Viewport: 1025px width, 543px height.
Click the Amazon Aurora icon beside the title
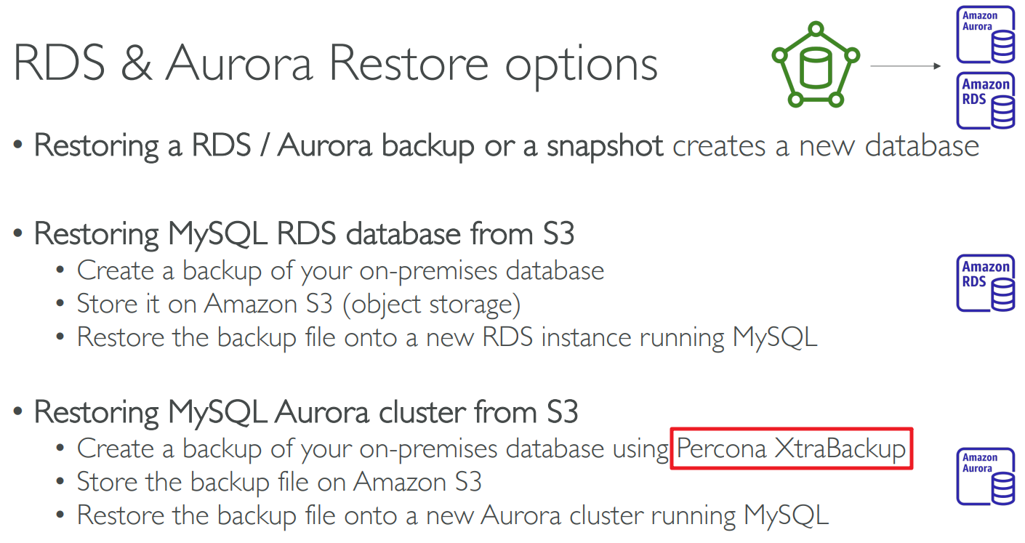coord(986,34)
